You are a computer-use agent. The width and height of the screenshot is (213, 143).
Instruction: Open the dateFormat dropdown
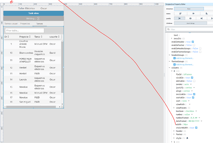tap(202, 121)
